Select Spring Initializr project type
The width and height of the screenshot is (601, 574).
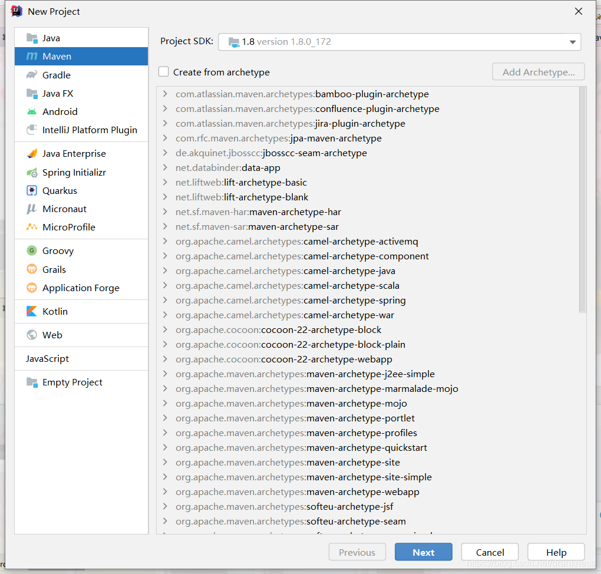click(81, 173)
